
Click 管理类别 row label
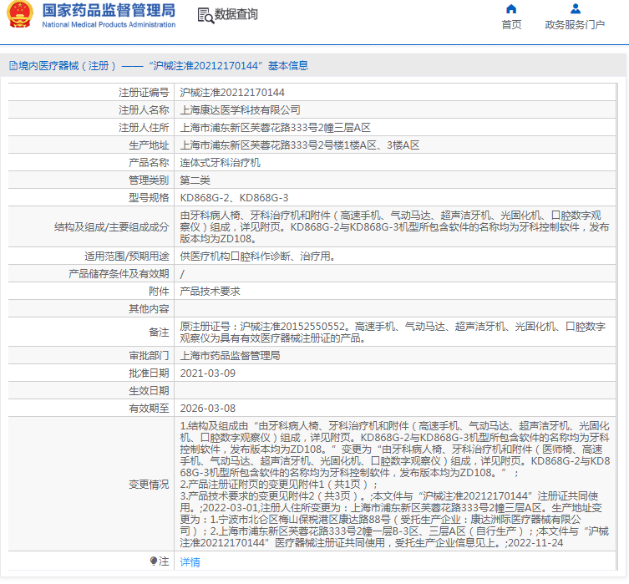[x=149, y=180]
